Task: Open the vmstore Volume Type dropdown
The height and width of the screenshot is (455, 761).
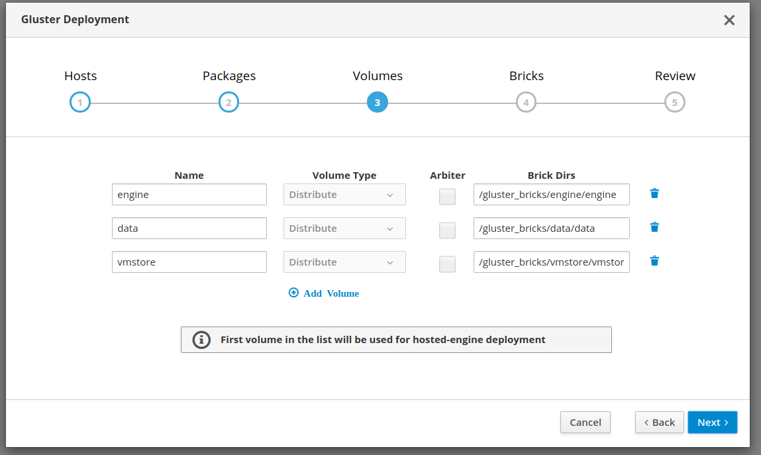Action: (x=344, y=262)
